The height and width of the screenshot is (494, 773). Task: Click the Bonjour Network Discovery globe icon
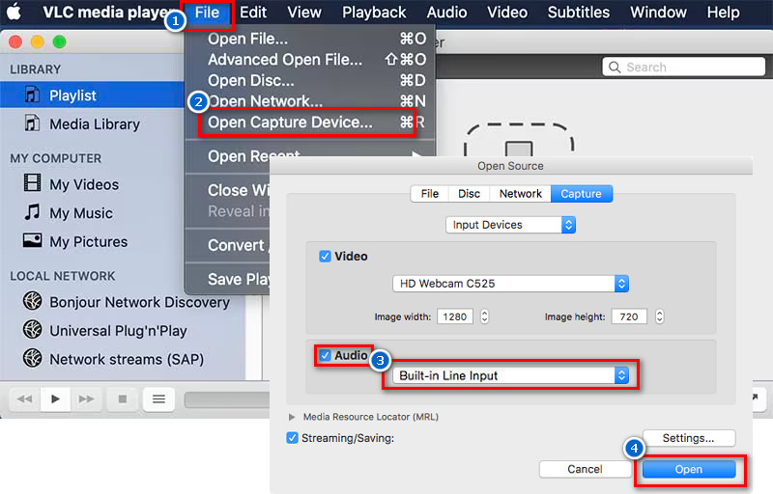tap(33, 300)
